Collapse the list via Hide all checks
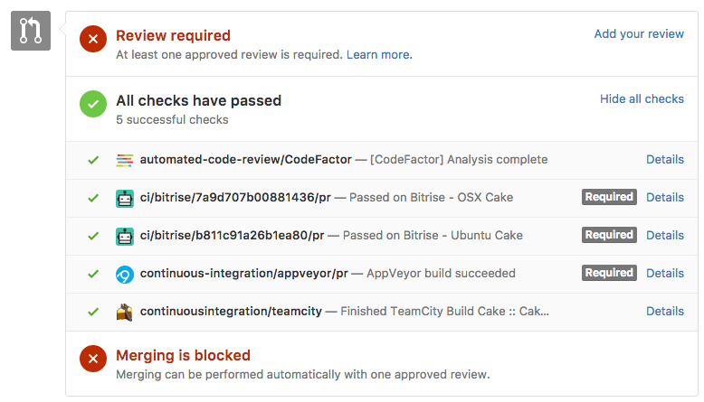The image size is (704, 402). [x=642, y=98]
